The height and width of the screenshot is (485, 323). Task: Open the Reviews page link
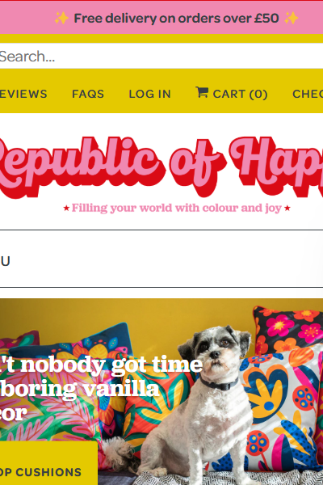click(x=23, y=94)
